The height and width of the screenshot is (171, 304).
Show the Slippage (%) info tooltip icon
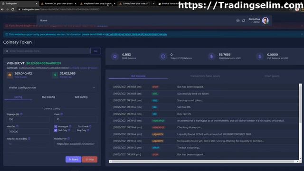coord(21,114)
